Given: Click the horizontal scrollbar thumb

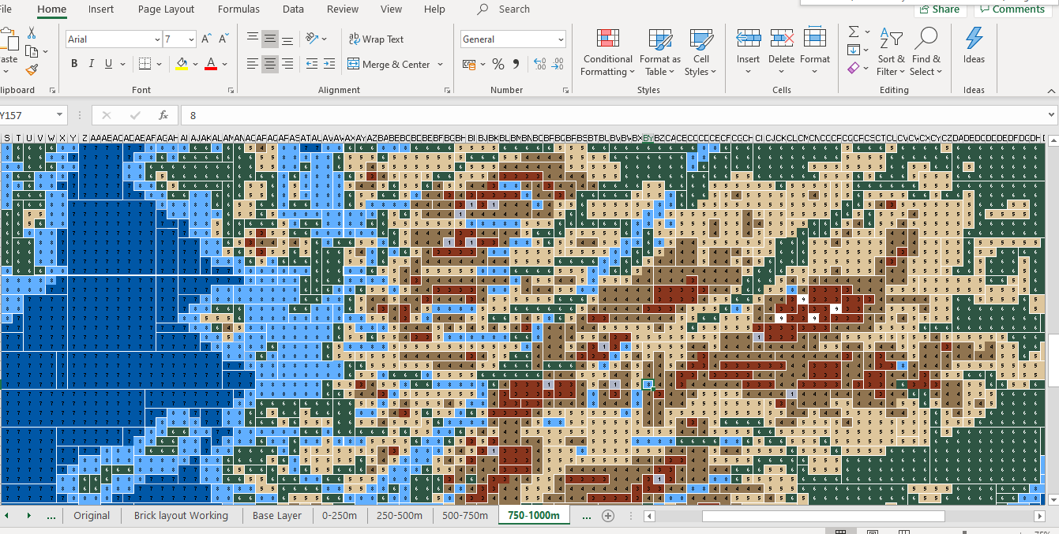Looking at the screenshot, I should pos(823,516).
